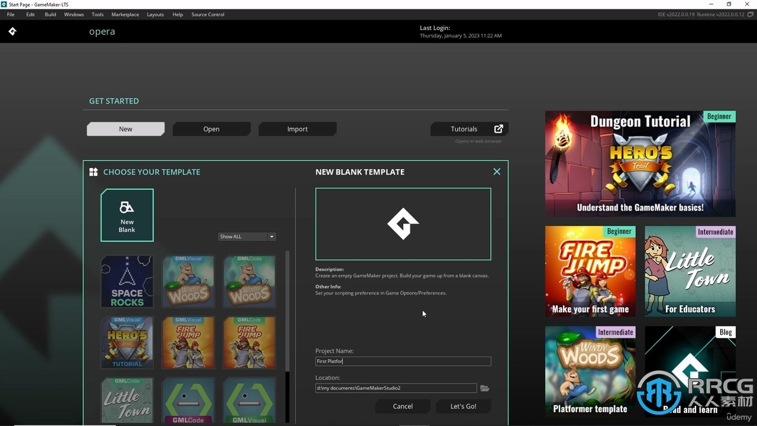Select the New Blank template tile

click(x=127, y=215)
